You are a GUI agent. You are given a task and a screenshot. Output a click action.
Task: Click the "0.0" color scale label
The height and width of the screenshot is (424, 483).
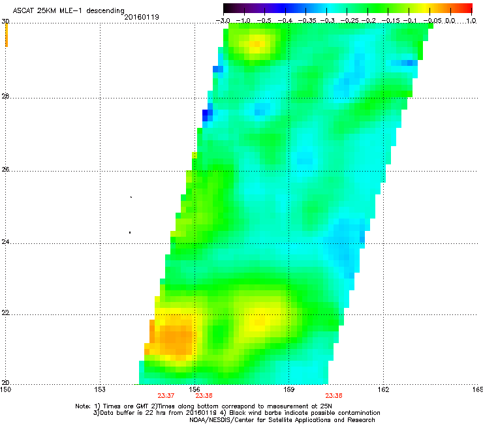tap(450, 21)
